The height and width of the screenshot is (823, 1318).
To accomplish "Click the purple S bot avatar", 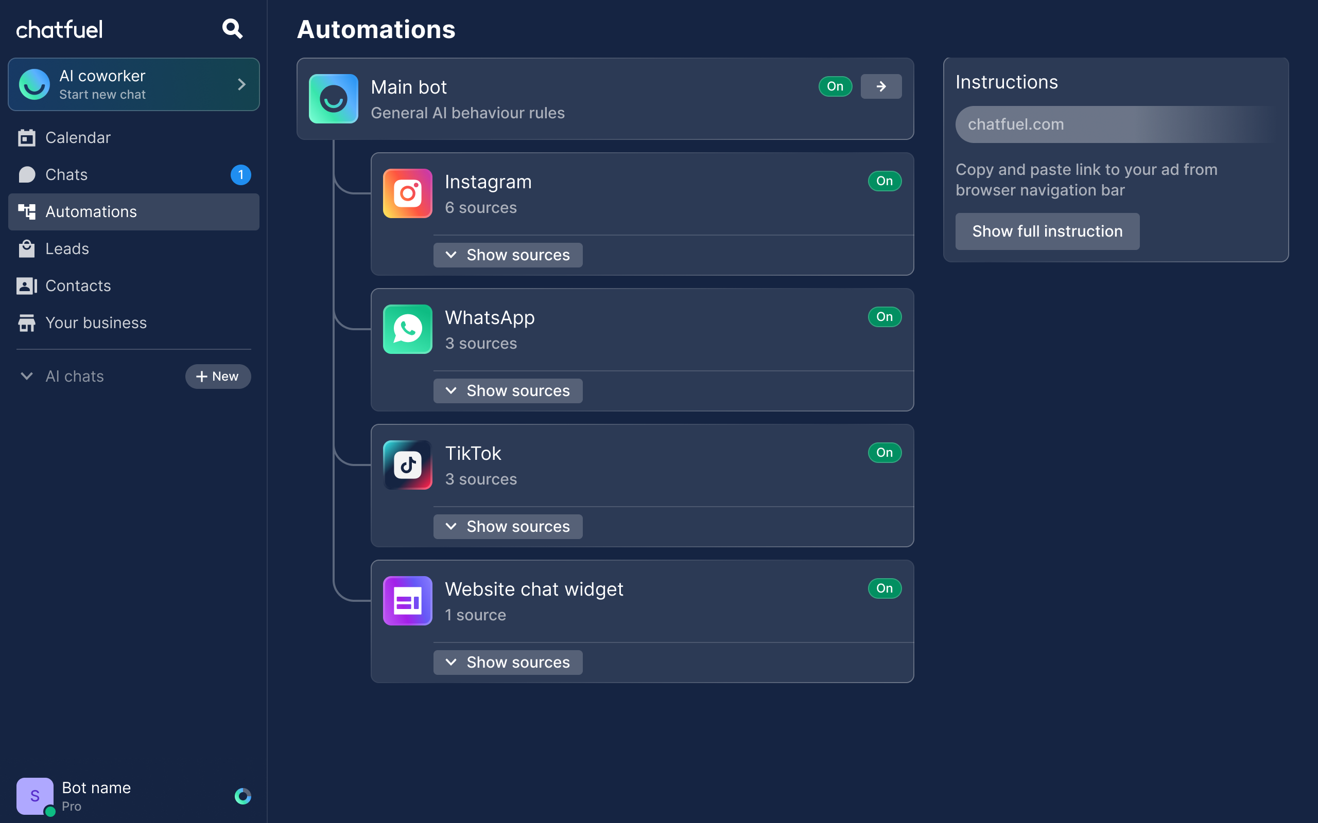I will [35, 796].
